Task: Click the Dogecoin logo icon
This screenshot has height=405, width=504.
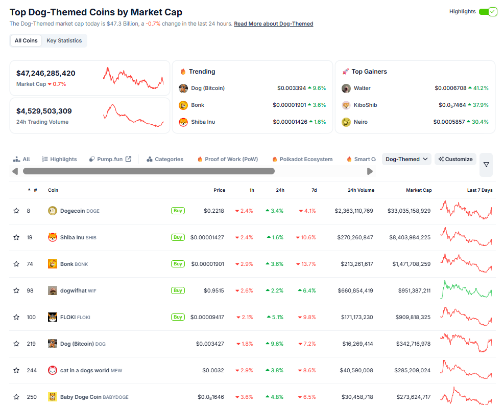Action: [x=53, y=211]
